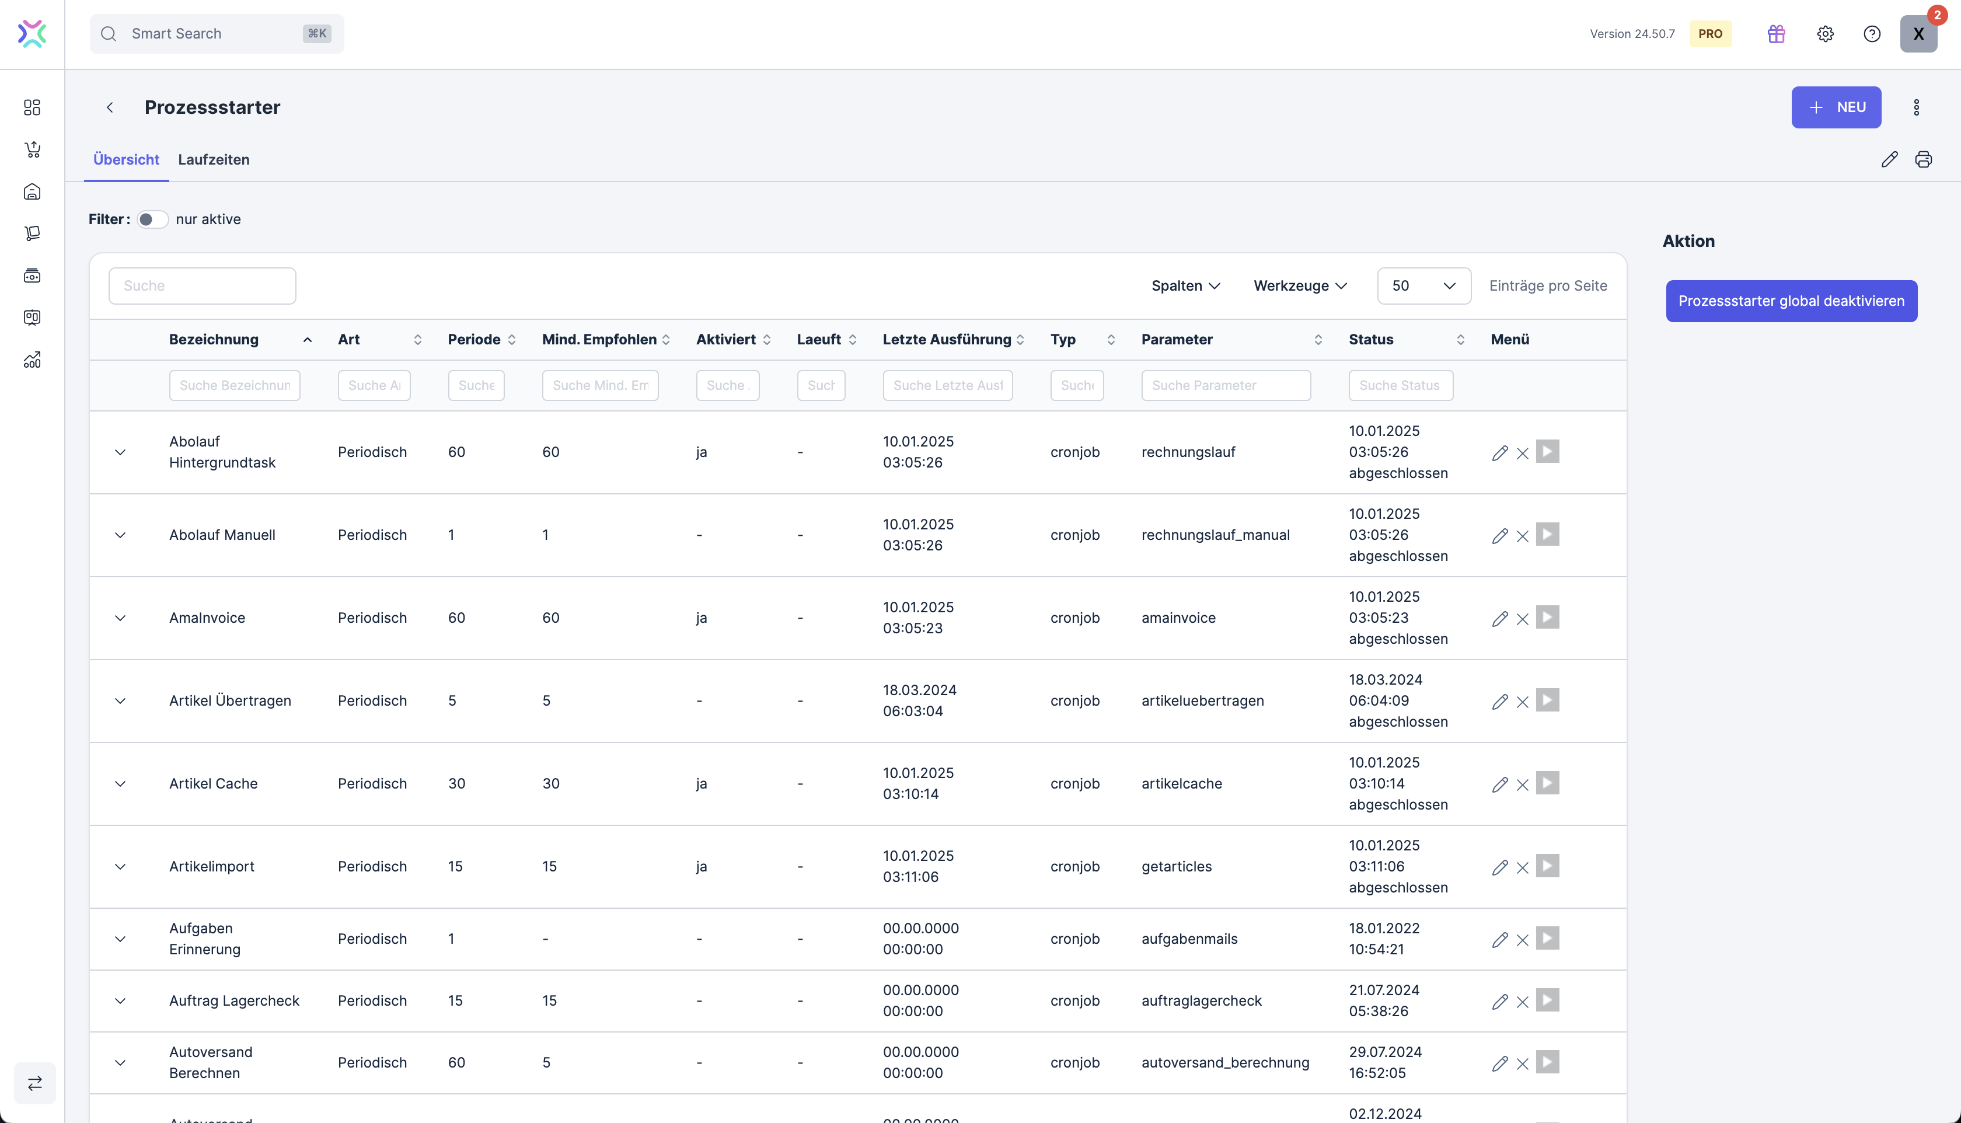Open the Spalten dropdown

pos(1185,286)
